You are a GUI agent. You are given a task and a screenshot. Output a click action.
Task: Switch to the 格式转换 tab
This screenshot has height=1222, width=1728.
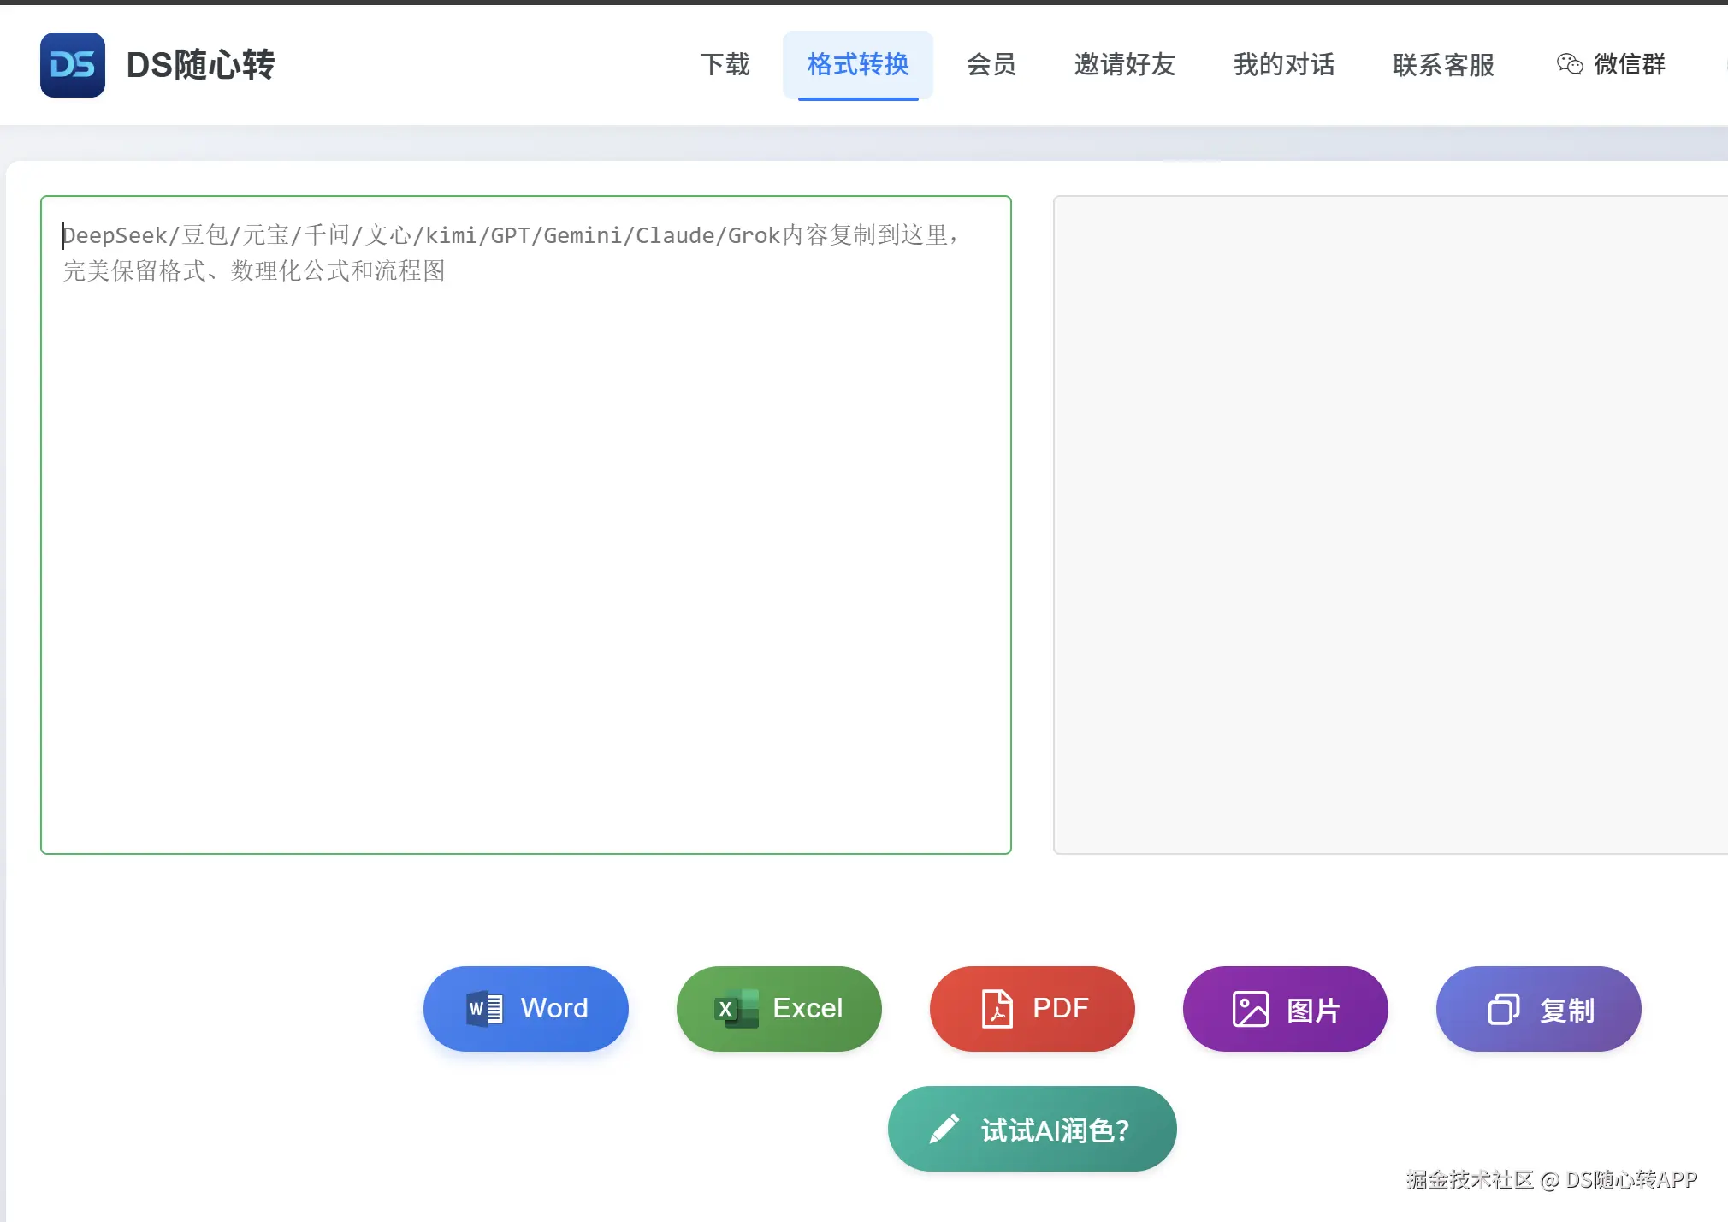(858, 64)
